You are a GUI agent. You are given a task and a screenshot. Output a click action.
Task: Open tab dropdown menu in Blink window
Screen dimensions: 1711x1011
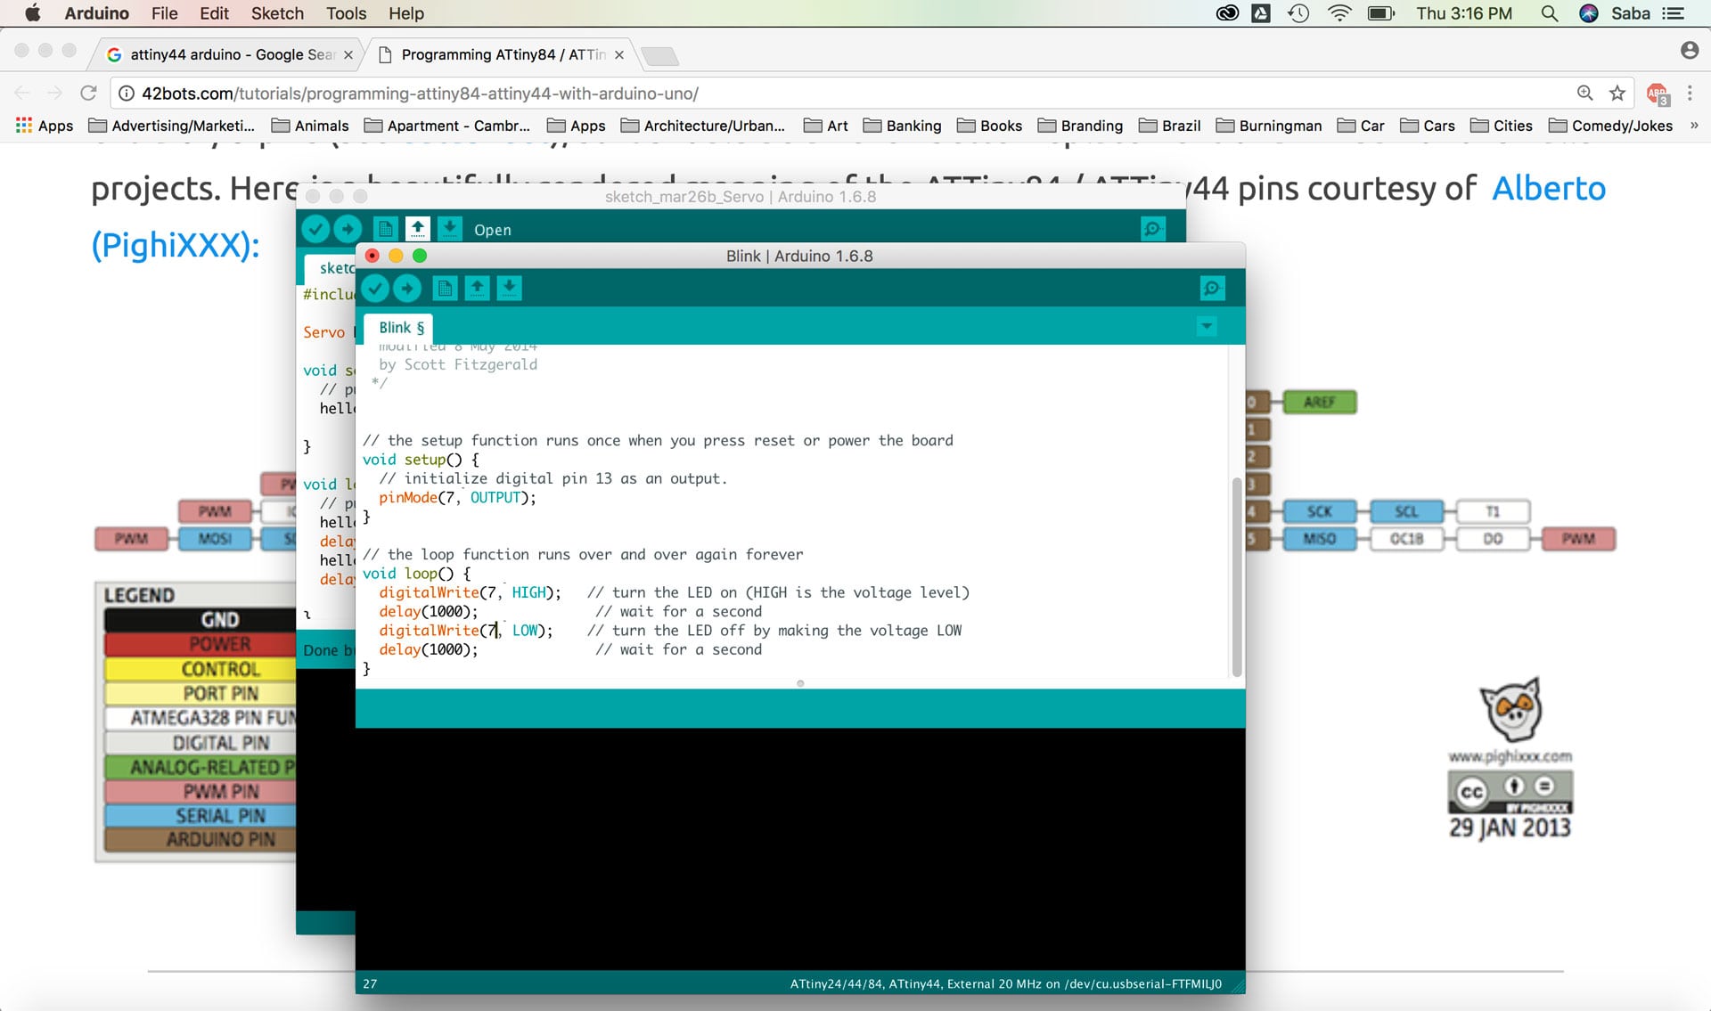point(1207,327)
